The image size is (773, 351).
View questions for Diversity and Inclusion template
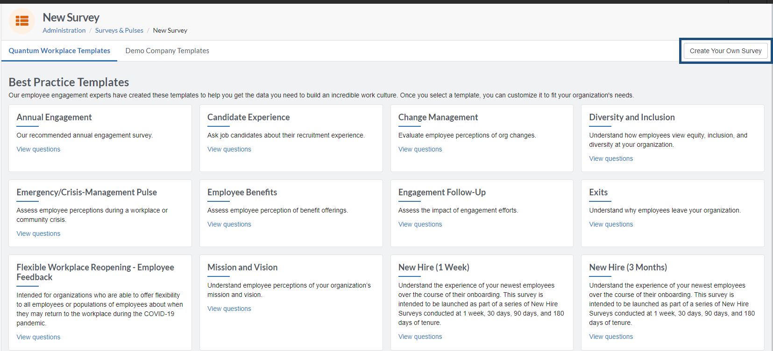(611, 158)
